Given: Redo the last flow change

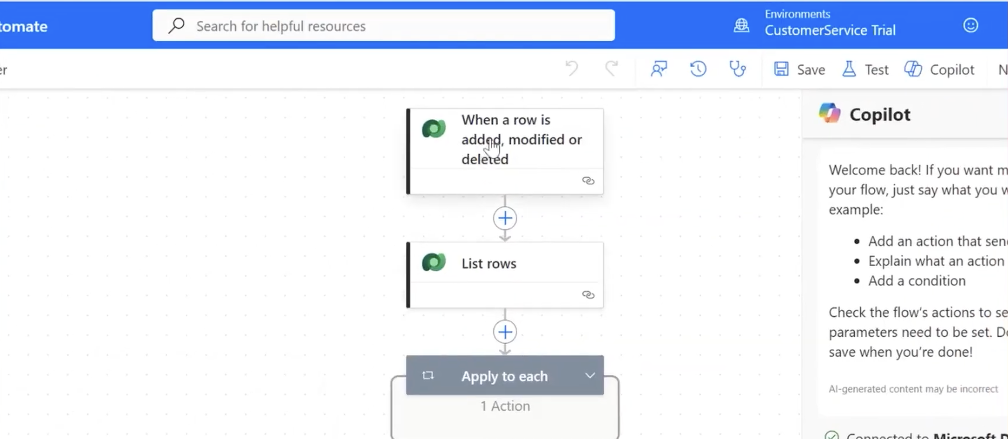Looking at the screenshot, I should pos(611,69).
